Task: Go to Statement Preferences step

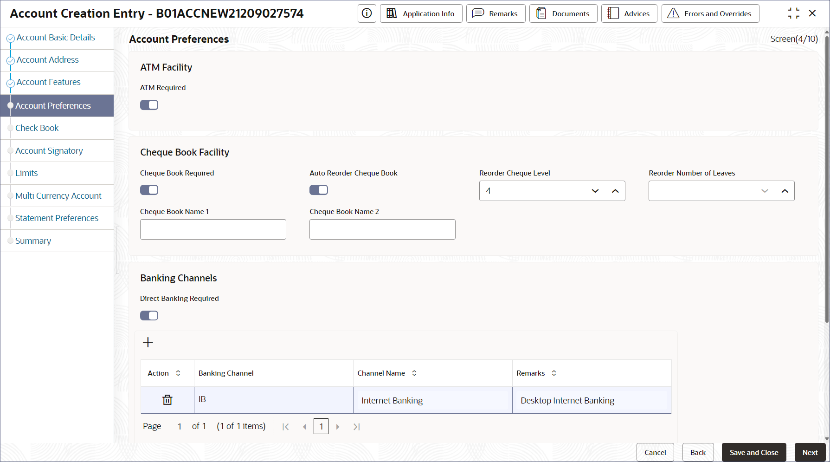Action: tap(57, 218)
